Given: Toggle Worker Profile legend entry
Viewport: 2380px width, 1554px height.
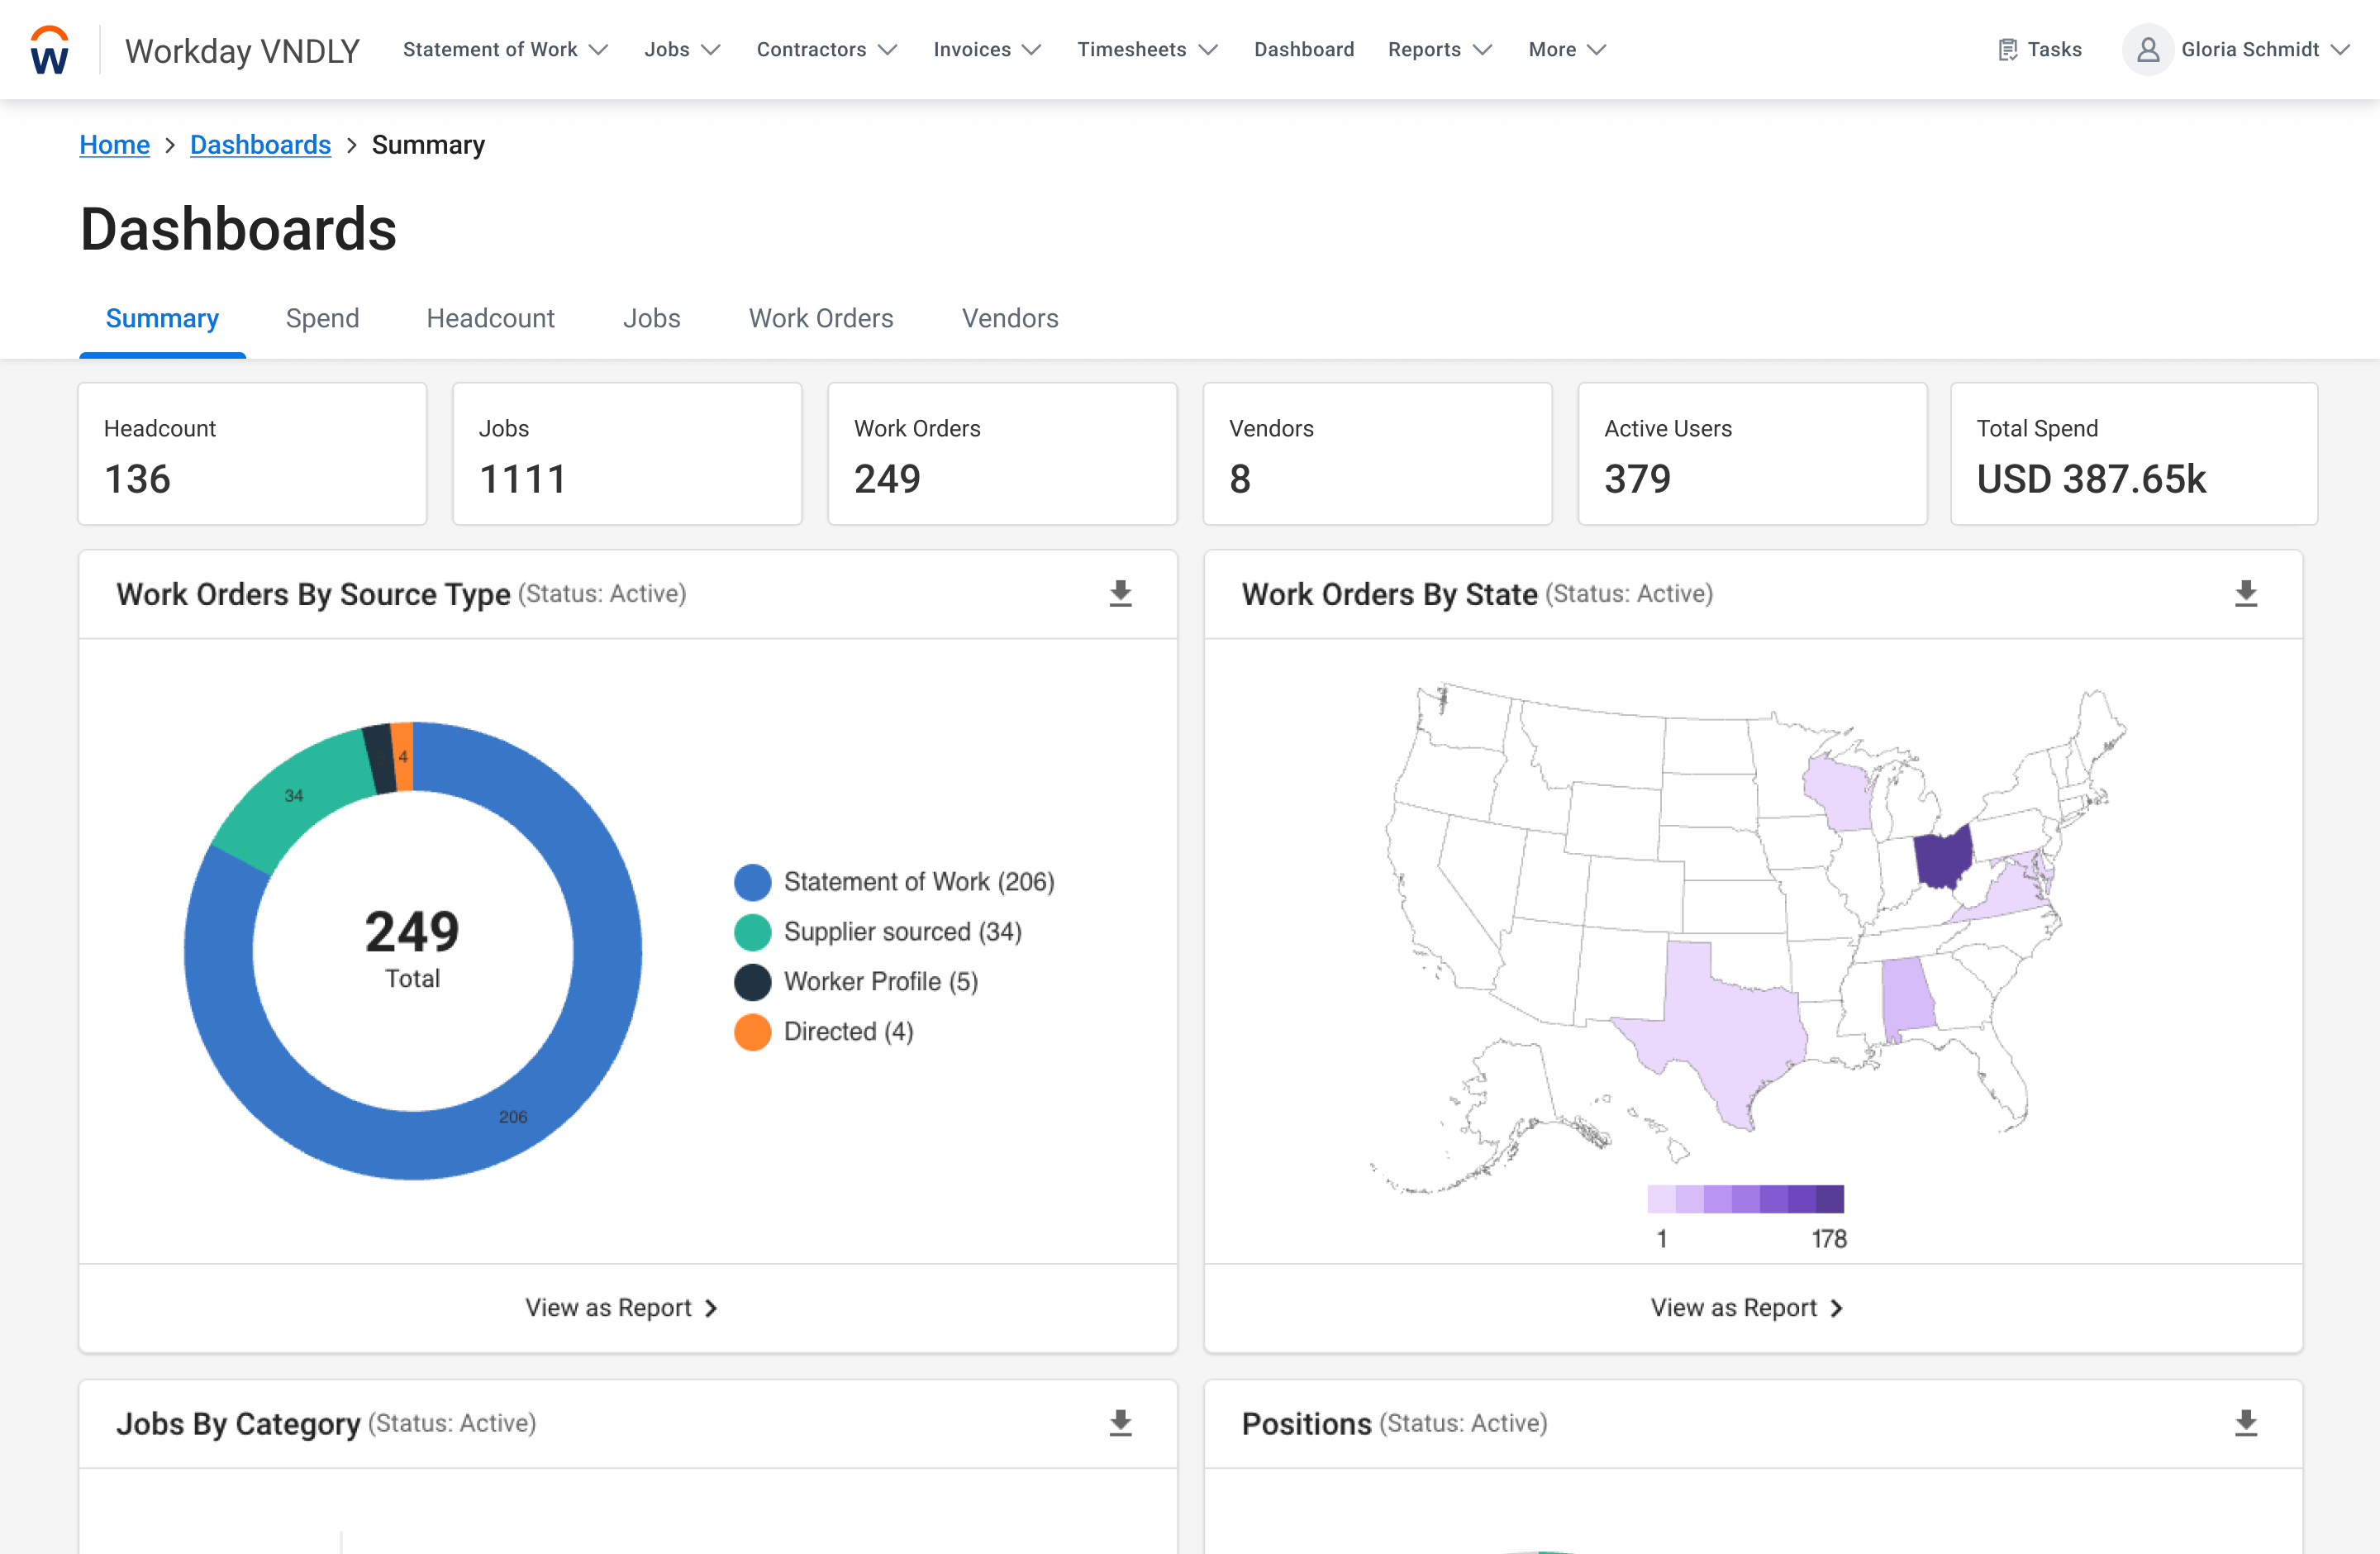Looking at the screenshot, I should [x=880, y=982].
